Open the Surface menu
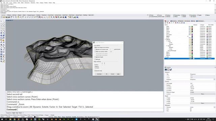This screenshot has height=121, width=216. coord(15,3)
